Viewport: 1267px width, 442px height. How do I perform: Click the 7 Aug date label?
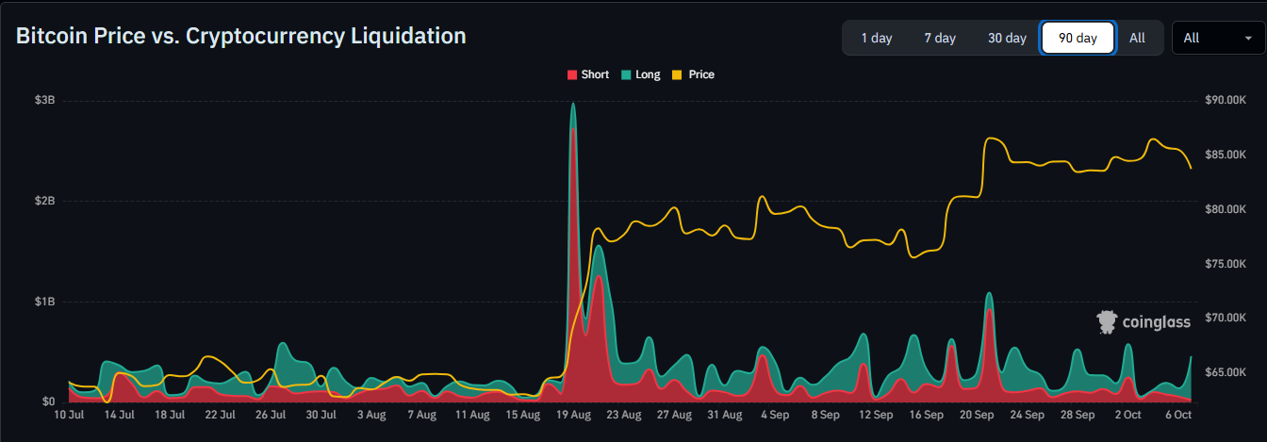[423, 415]
